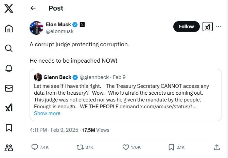
Task: Follow Elon Musk
Action: (186, 27)
